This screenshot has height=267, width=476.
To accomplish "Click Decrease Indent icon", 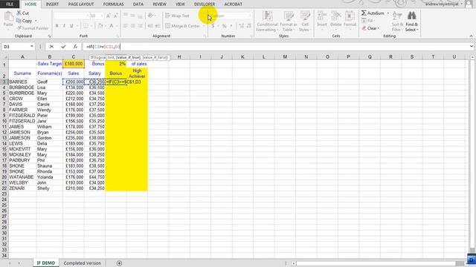I will coord(150,26).
